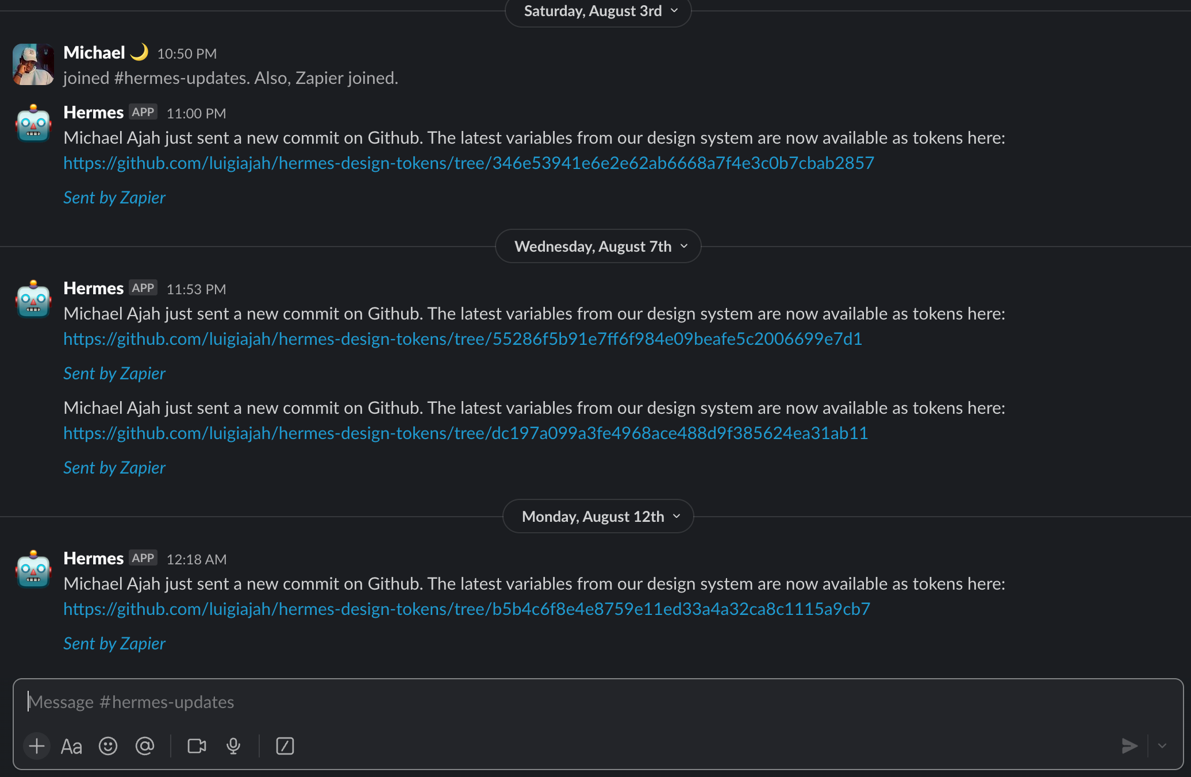Click the plus attachment button

(37, 746)
